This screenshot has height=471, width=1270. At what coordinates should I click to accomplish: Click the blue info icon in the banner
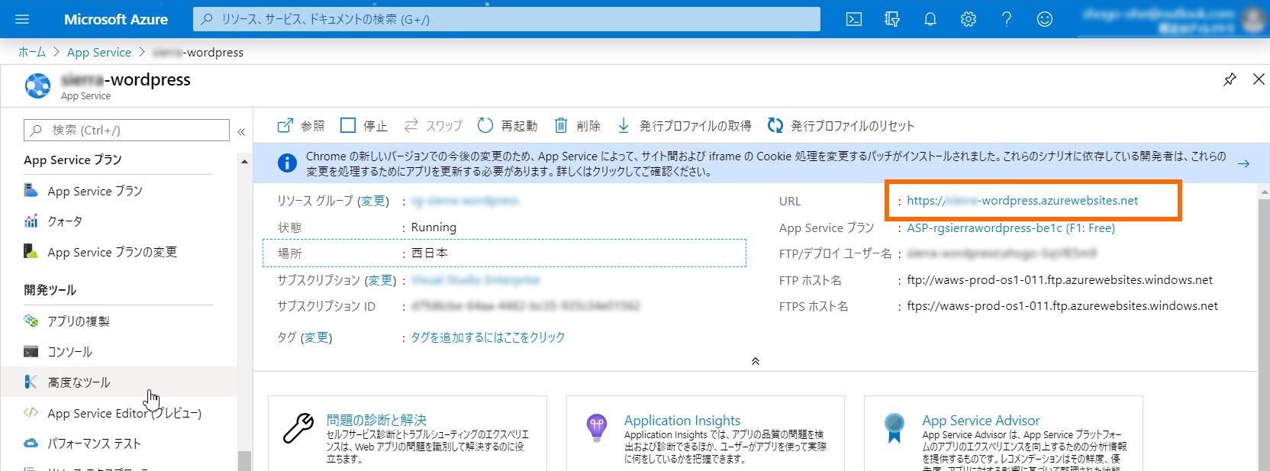coord(287,163)
